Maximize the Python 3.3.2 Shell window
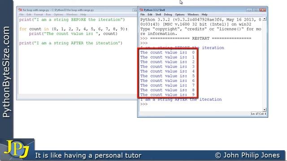 click(256, 10)
